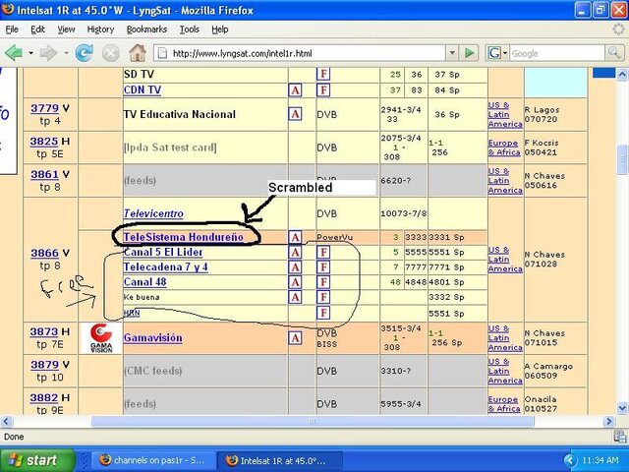Click the Gama Vision logo thumbnail
The width and height of the screenshot is (629, 472).
[101, 338]
